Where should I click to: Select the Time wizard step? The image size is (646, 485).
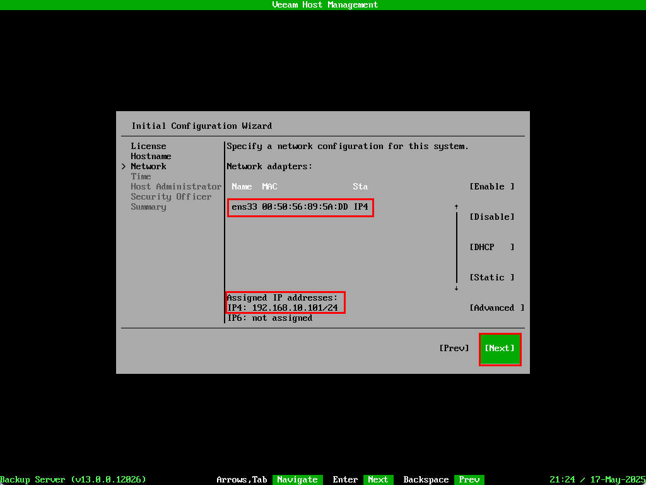coord(141,177)
